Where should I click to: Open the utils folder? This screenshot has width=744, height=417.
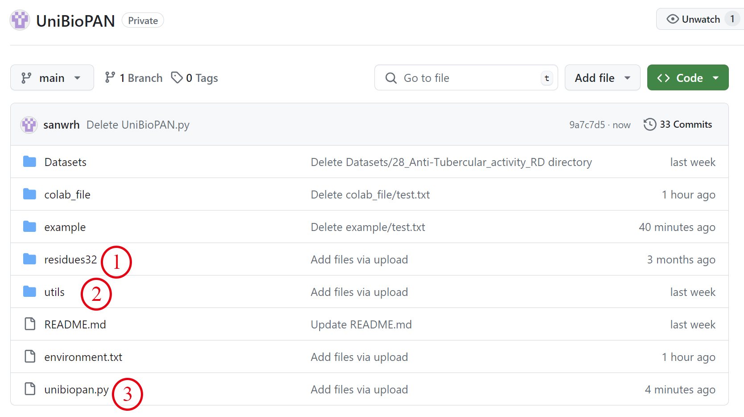coord(54,292)
